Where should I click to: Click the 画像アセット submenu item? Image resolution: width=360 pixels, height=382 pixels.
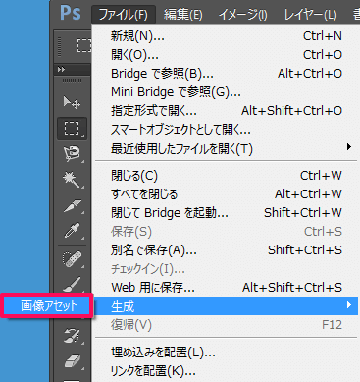pyautogui.click(x=49, y=306)
